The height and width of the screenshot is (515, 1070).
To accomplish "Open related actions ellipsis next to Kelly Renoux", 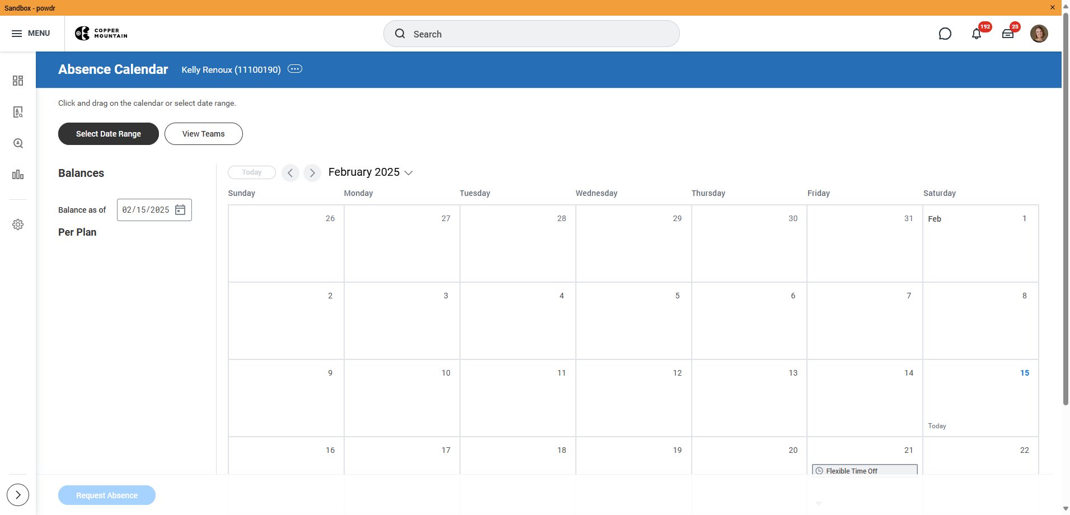I will click(x=295, y=69).
